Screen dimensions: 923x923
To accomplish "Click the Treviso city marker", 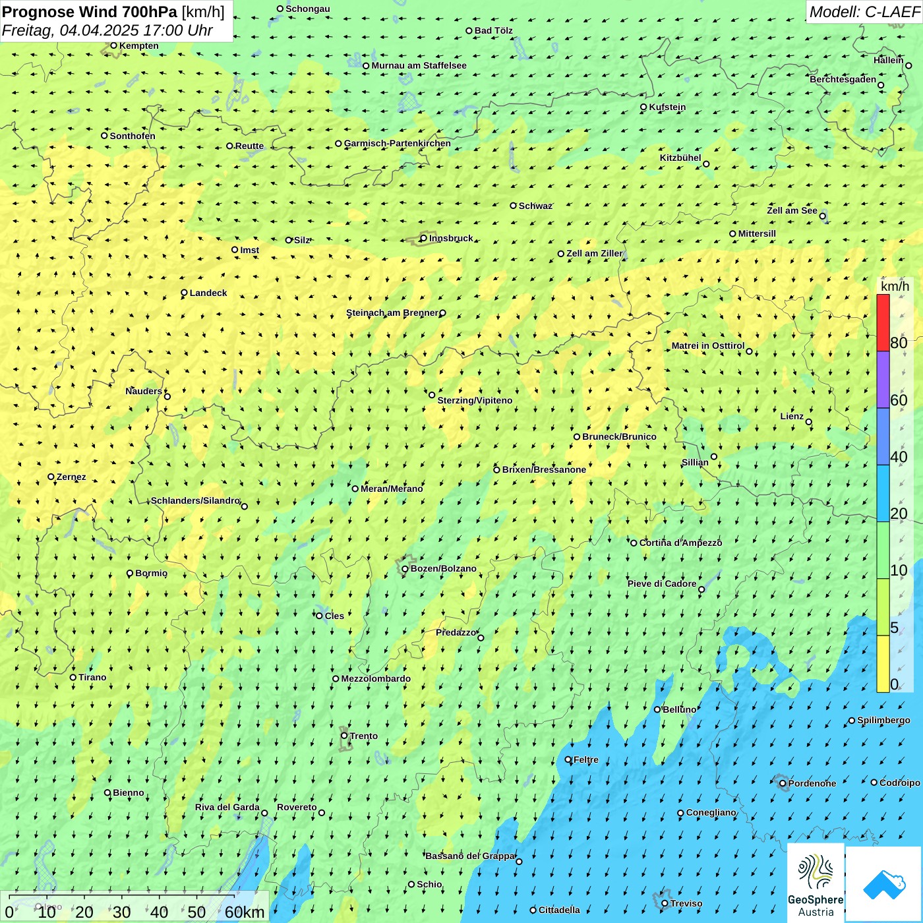I will (665, 903).
